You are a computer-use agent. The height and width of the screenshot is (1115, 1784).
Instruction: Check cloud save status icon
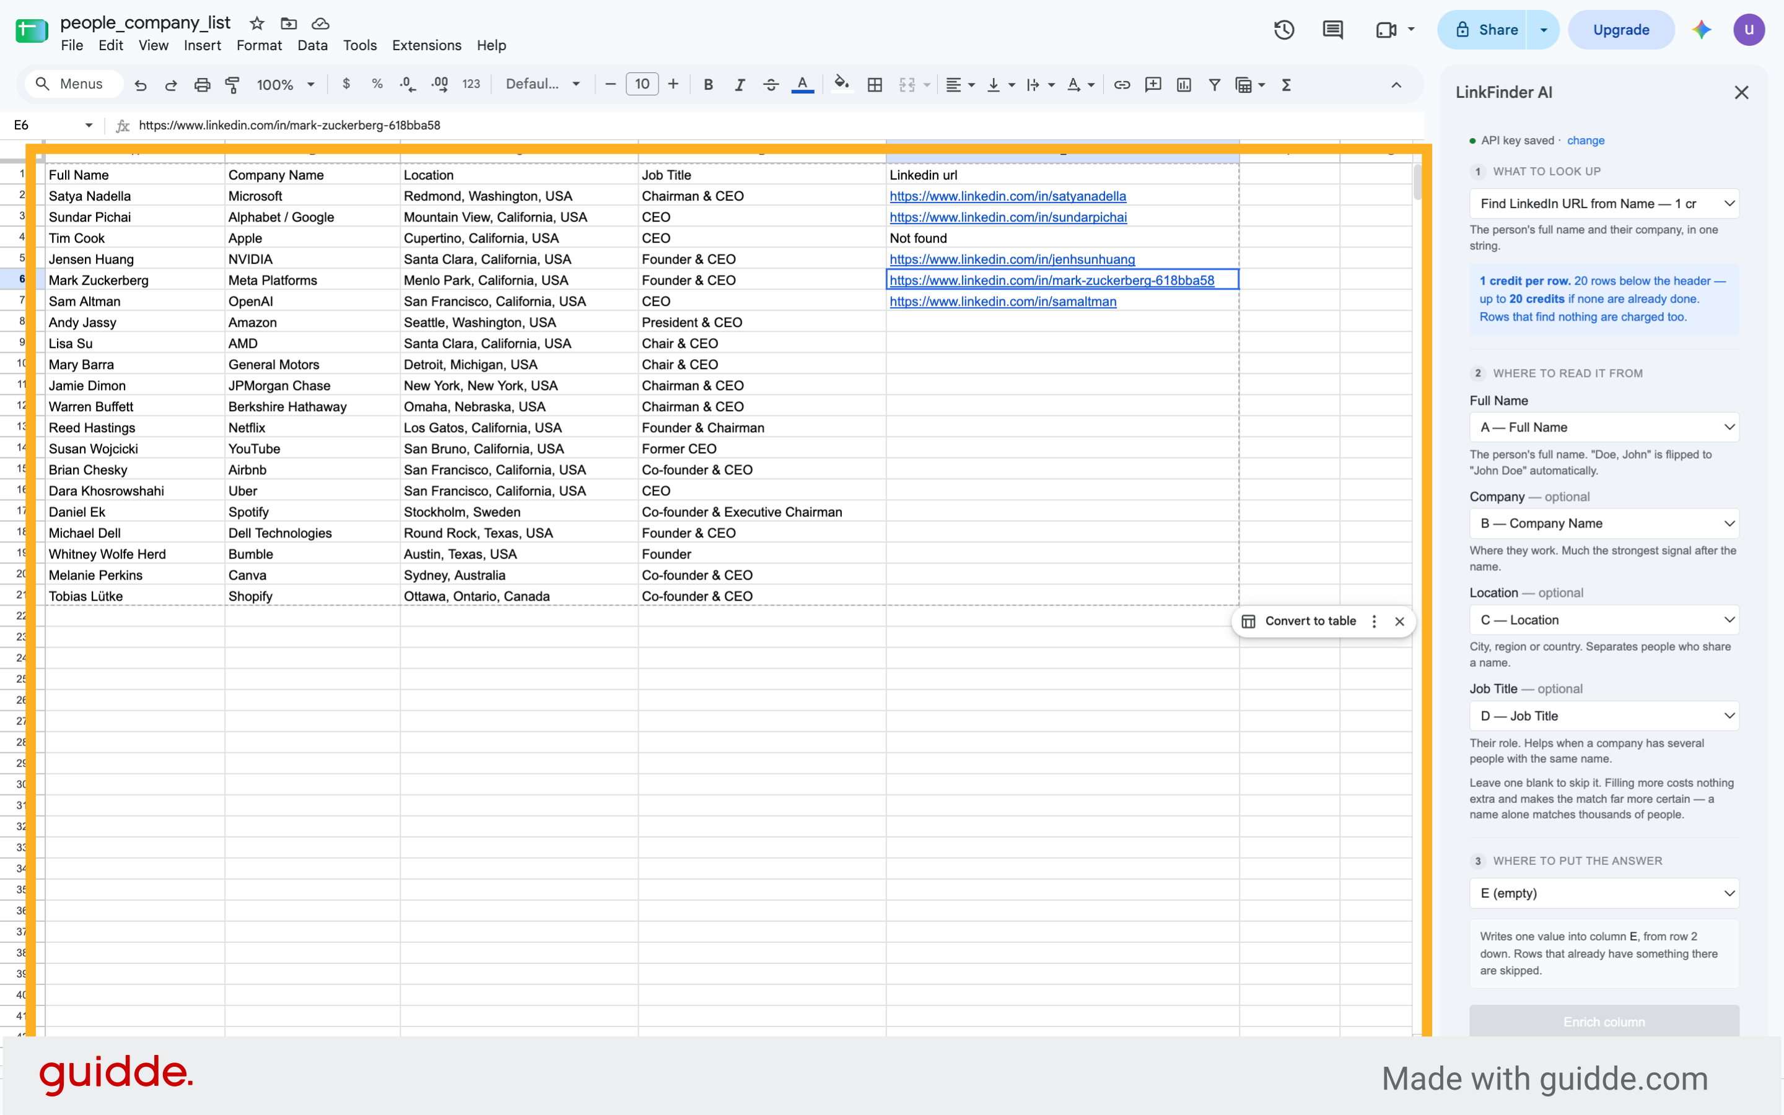320,24
